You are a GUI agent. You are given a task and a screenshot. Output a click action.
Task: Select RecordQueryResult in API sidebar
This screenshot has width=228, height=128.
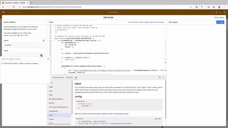[x=56, y=99]
